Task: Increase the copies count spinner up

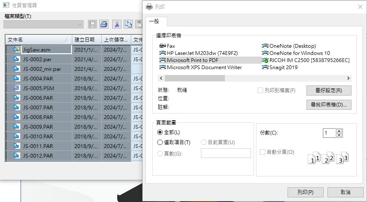Action: pyautogui.click(x=339, y=131)
